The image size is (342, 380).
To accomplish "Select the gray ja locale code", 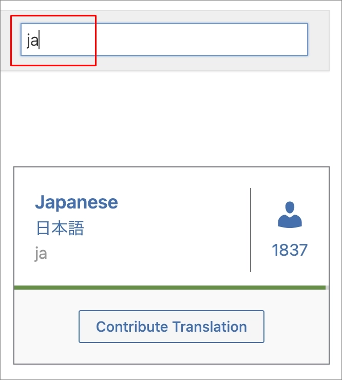I will 41,254.
